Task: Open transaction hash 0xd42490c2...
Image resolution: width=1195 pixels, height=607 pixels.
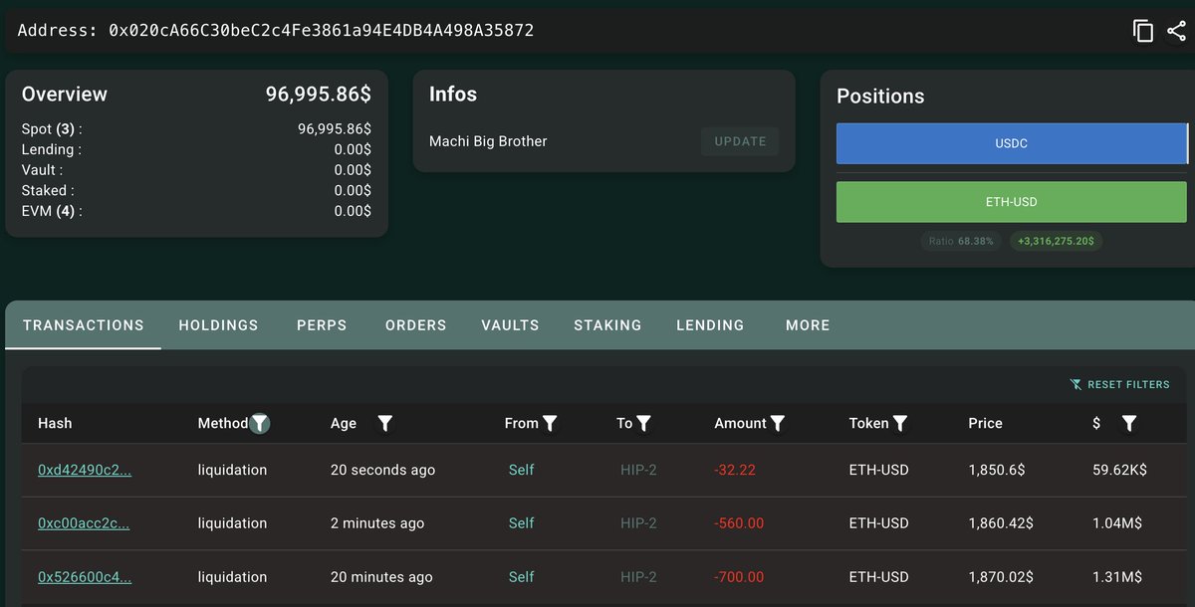Action: pos(85,470)
